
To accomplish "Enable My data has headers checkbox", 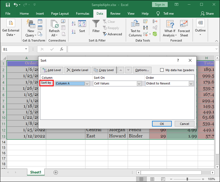I will click(162, 70).
